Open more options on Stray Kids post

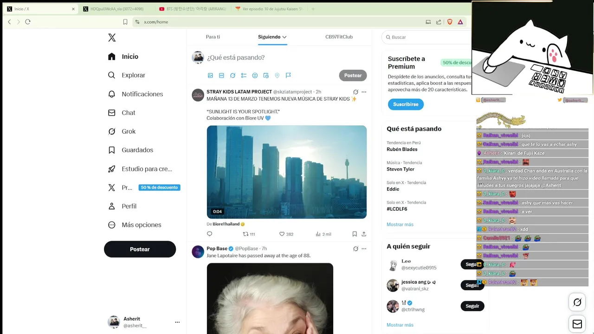pyautogui.click(x=364, y=92)
